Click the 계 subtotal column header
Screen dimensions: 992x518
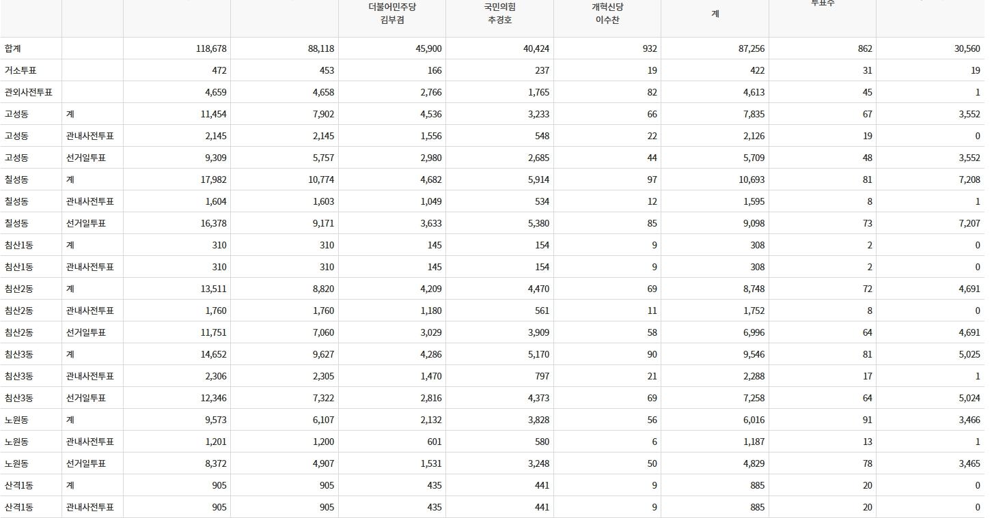pos(715,14)
